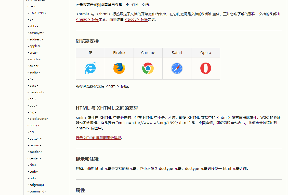The image size is (288, 195).
Task: Navigate to the <acronym> tag entry
Action: (x=36, y=33)
